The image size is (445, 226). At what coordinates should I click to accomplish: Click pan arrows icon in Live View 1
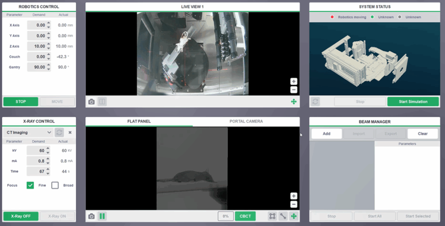[x=294, y=102]
